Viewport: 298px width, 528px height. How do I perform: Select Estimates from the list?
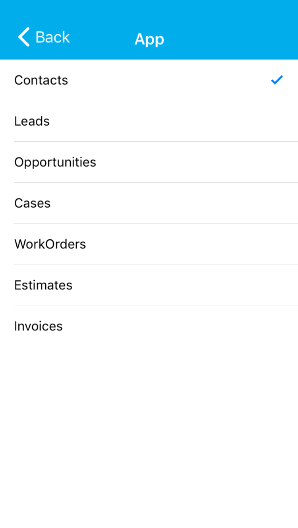149,285
